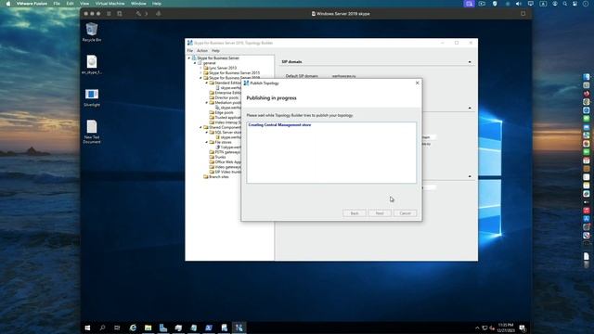Viewport: 594px width, 334px height.
Task: Open the Topology Builder File menu
Action: click(x=190, y=50)
